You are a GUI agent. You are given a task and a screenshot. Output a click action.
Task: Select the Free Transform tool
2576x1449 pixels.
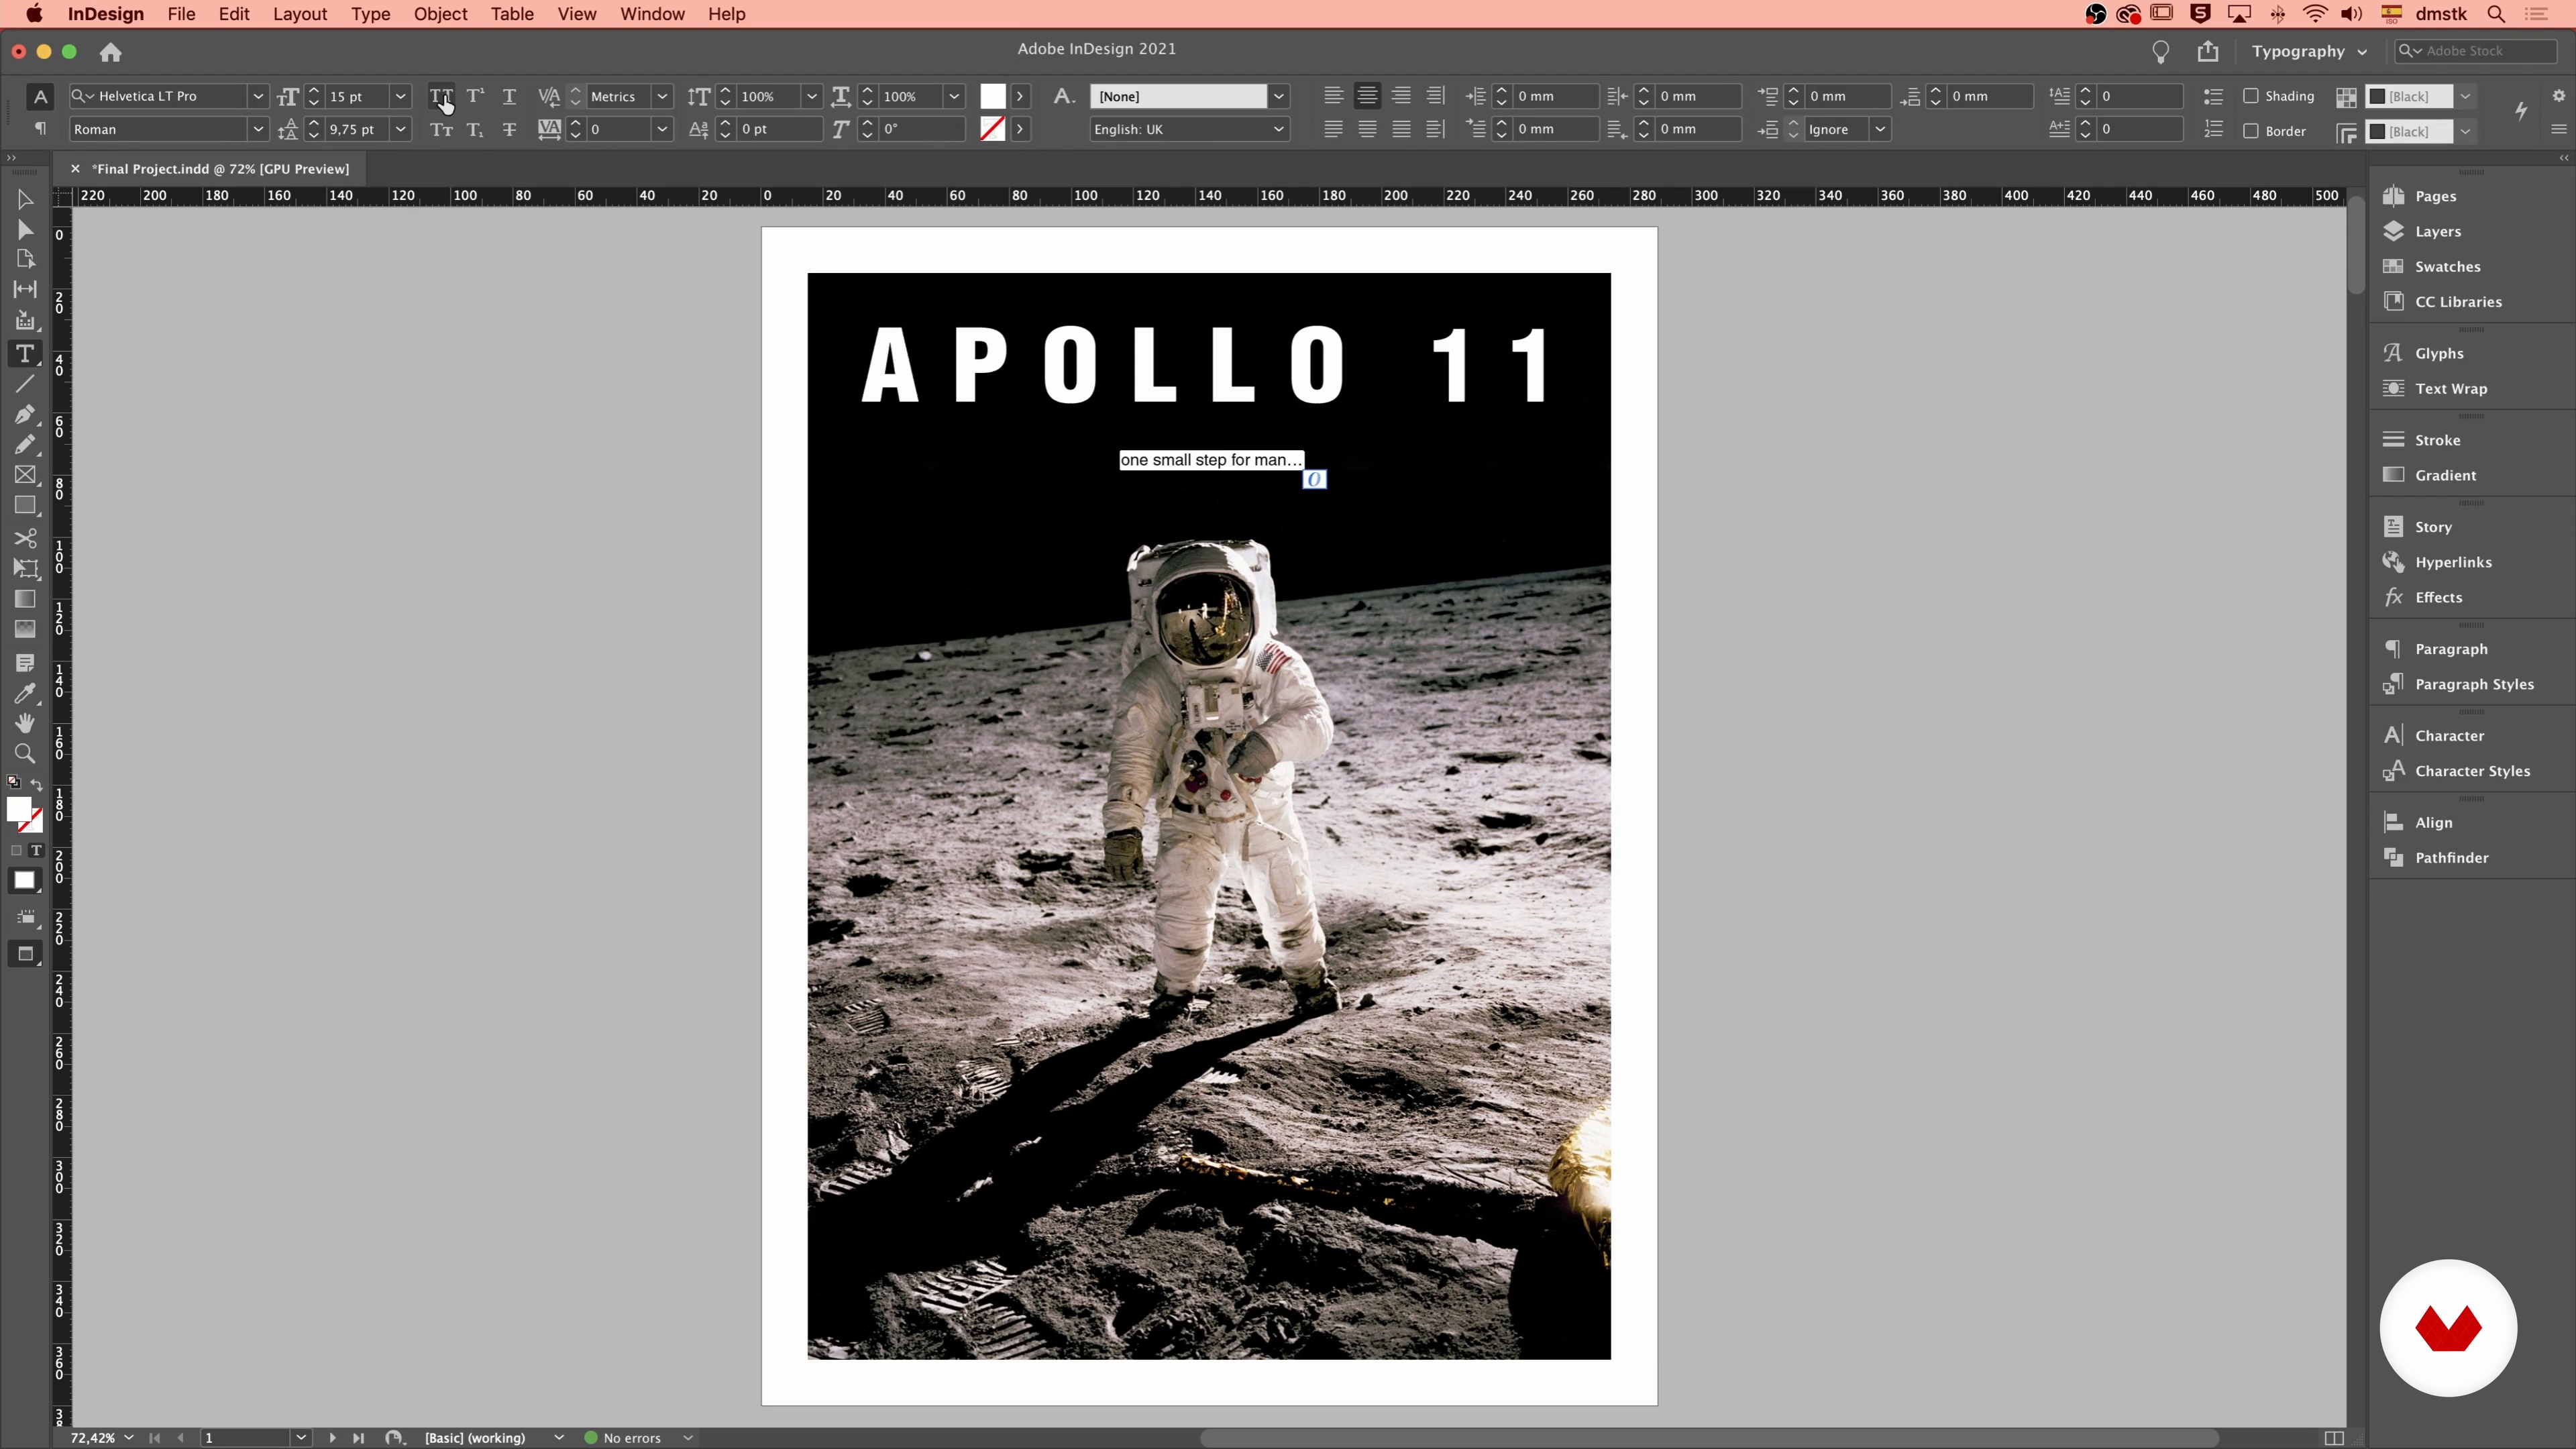pyautogui.click(x=25, y=569)
